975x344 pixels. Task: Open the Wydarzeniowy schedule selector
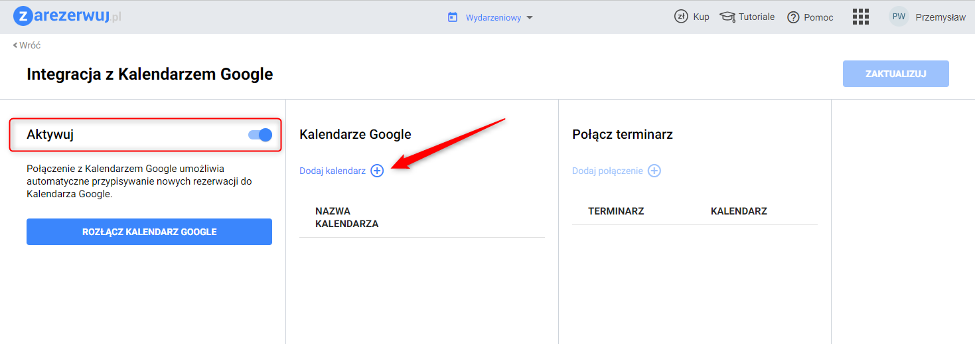490,17
